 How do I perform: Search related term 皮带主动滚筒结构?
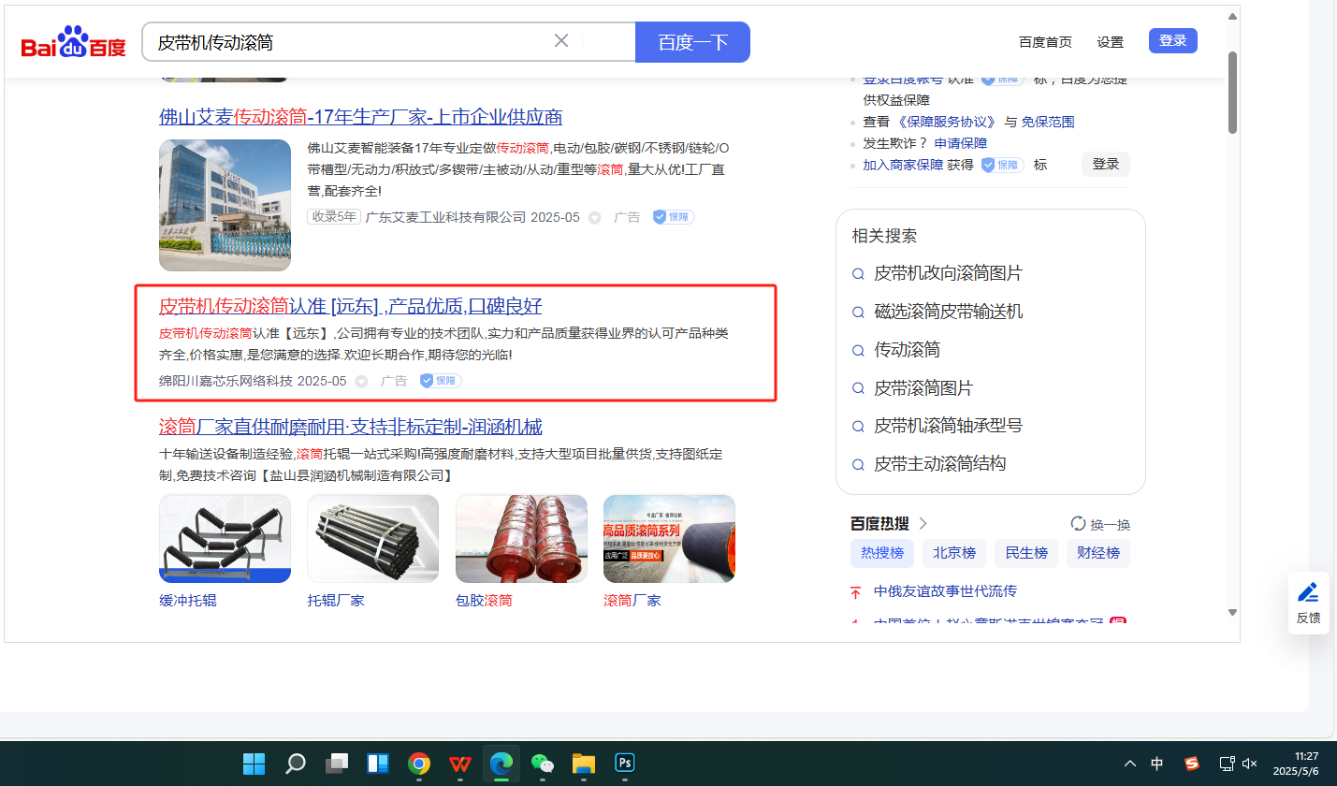click(x=939, y=464)
